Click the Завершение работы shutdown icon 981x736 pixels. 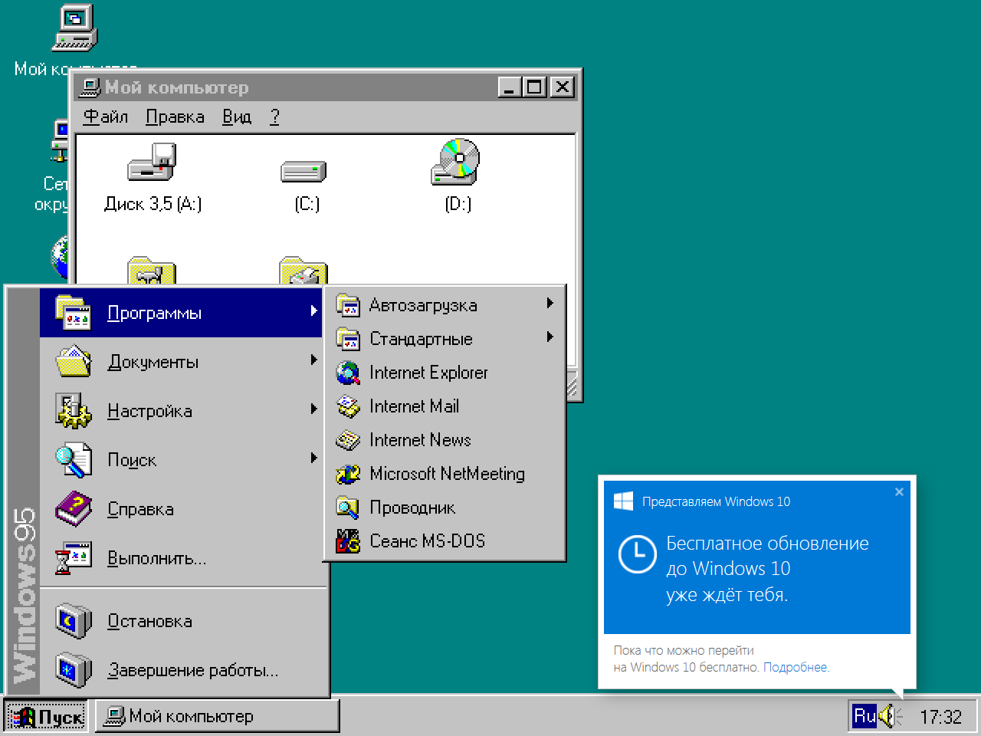pos(74,669)
